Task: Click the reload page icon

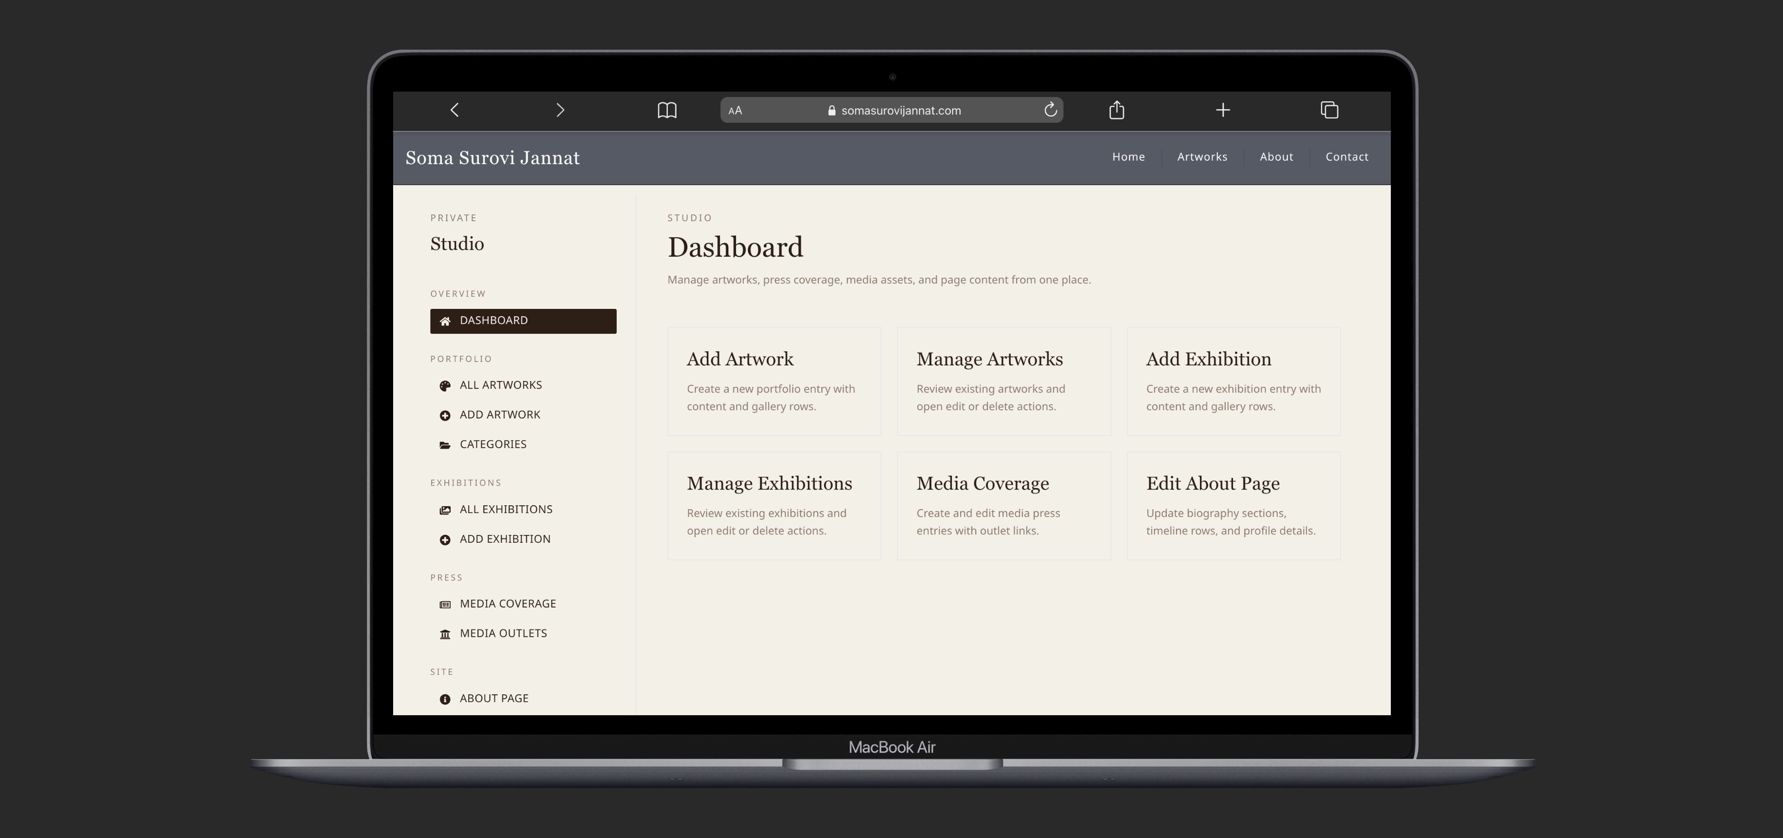Action: click(x=1050, y=110)
